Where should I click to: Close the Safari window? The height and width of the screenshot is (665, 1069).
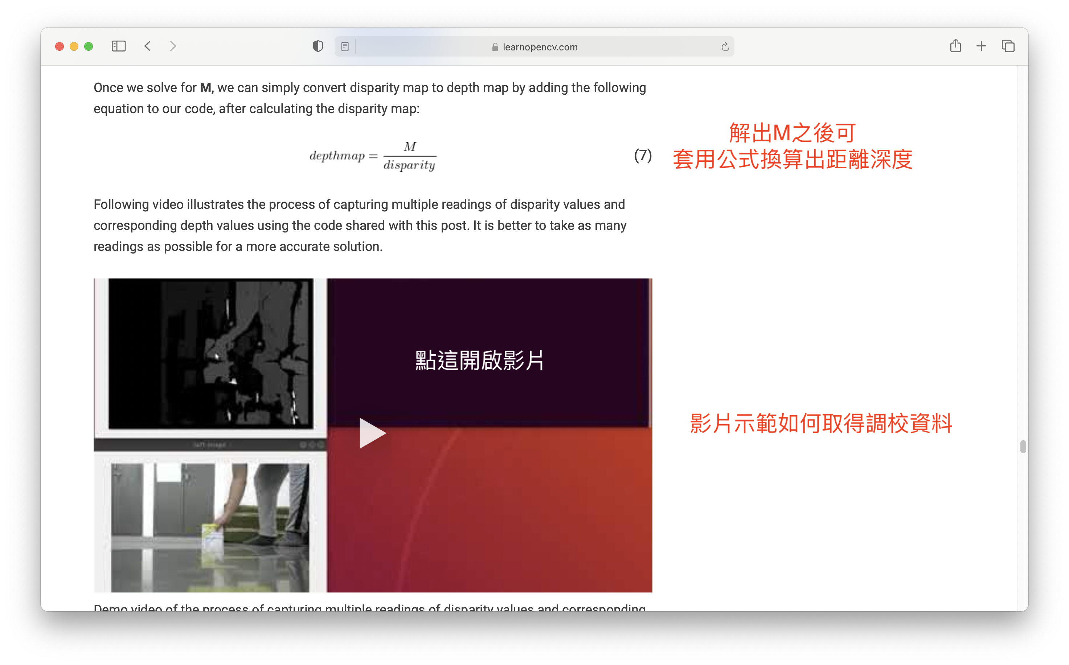60,47
